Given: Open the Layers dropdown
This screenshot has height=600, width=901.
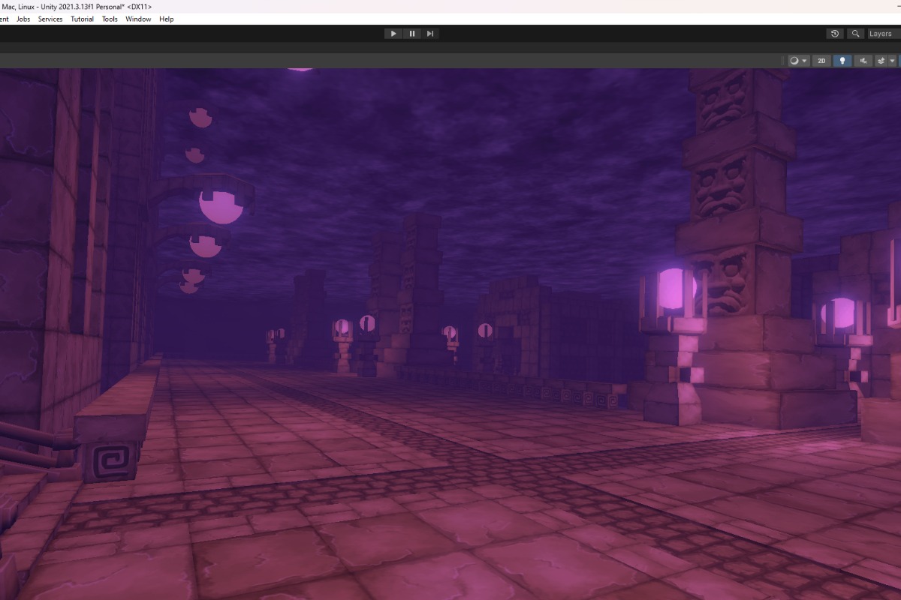Looking at the screenshot, I should tap(883, 34).
